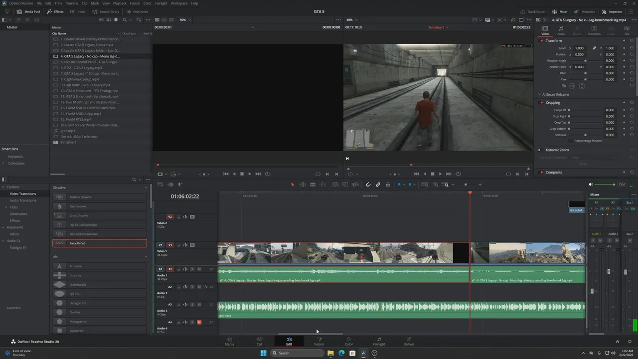Toggle Loop in timeline viewer
Image resolution: width=638 pixels, height=359 pixels.
(459, 174)
